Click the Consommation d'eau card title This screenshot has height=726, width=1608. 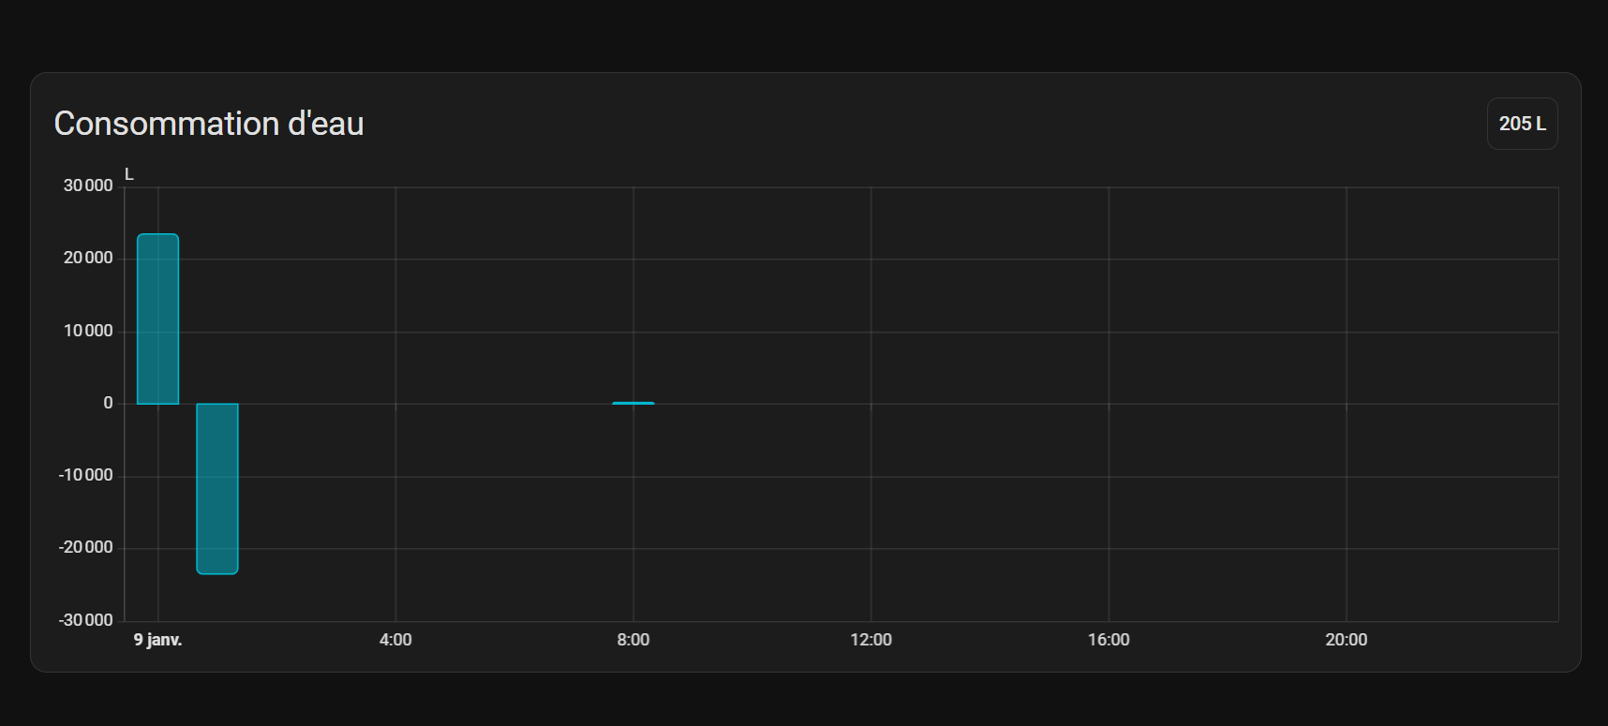click(x=209, y=124)
